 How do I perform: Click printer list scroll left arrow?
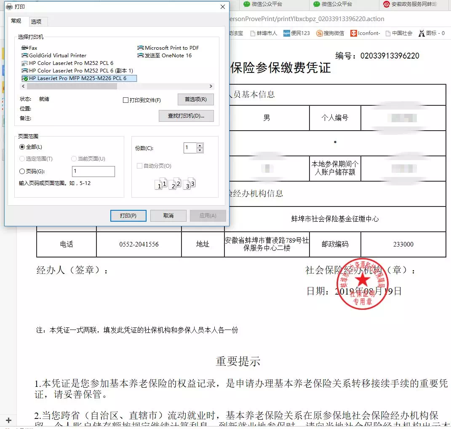point(23,86)
